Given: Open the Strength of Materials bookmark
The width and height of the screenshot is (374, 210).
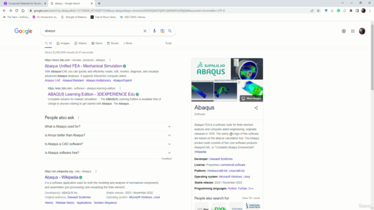Looking at the screenshot, I should 74,17.
